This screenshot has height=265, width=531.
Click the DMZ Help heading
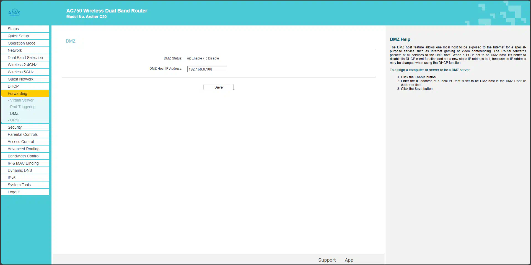pos(400,39)
